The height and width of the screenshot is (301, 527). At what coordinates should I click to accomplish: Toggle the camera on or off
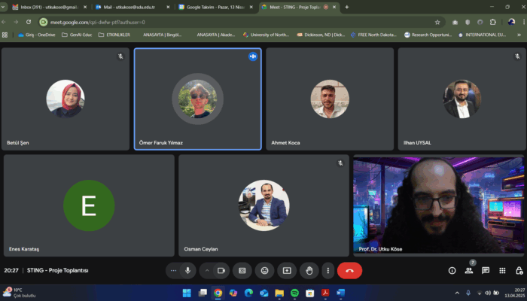coord(221,270)
